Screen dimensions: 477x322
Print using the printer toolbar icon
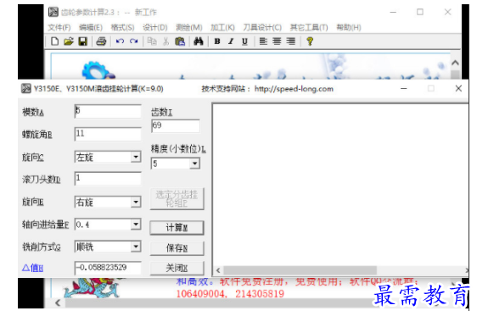(101, 41)
